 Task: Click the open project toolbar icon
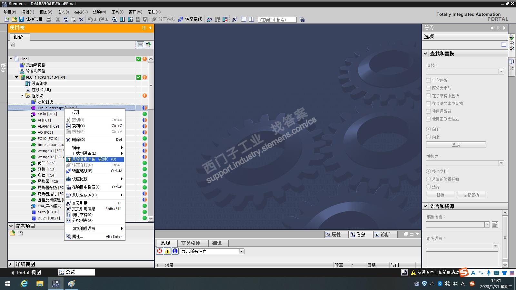pos(14,19)
